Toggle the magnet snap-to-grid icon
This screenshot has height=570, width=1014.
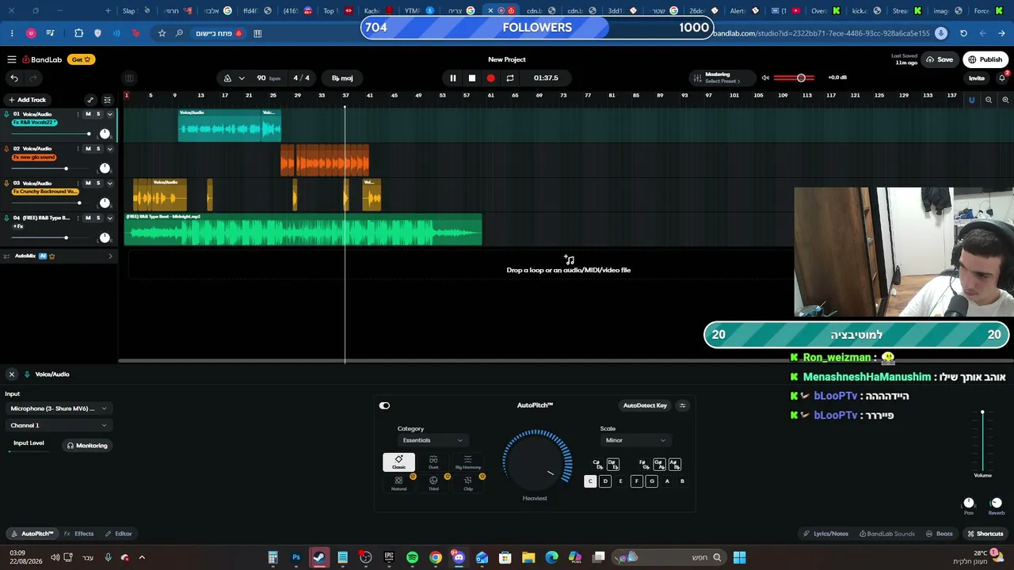click(972, 100)
